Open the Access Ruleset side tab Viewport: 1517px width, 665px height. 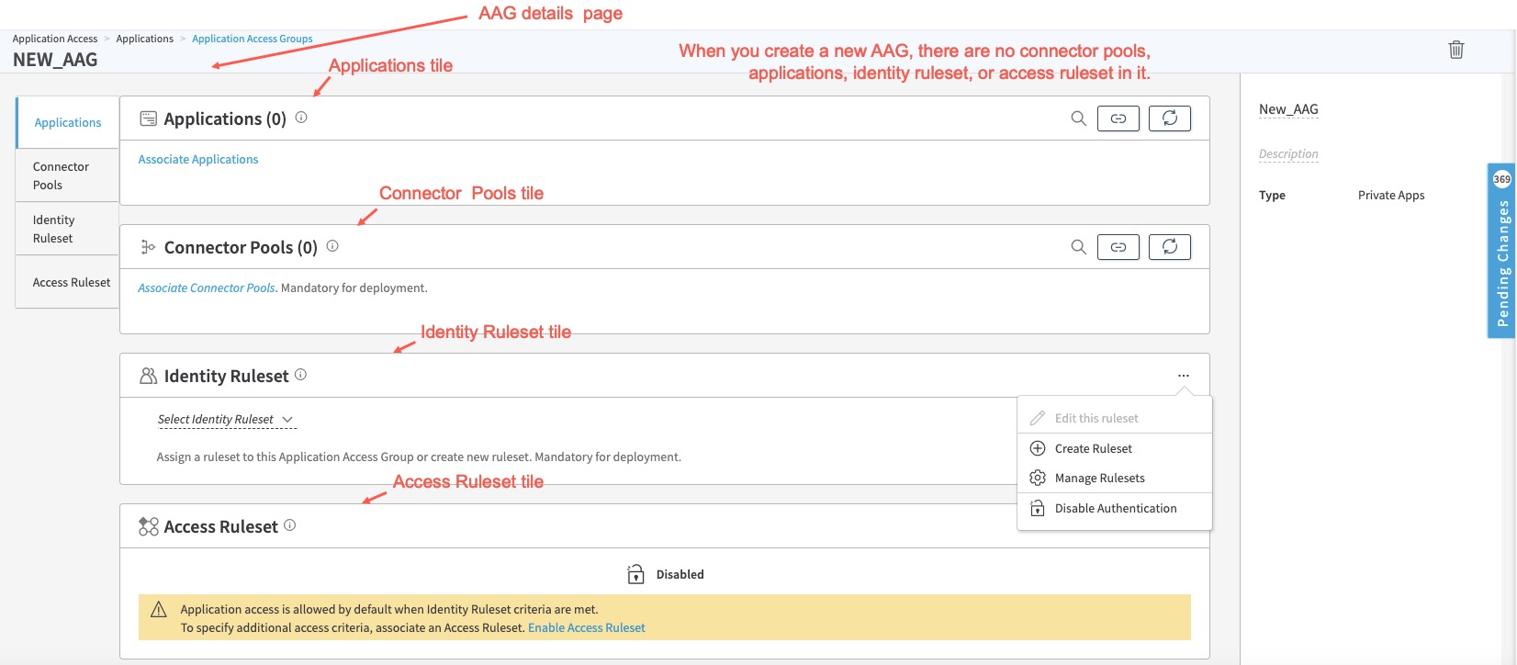(x=71, y=282)
